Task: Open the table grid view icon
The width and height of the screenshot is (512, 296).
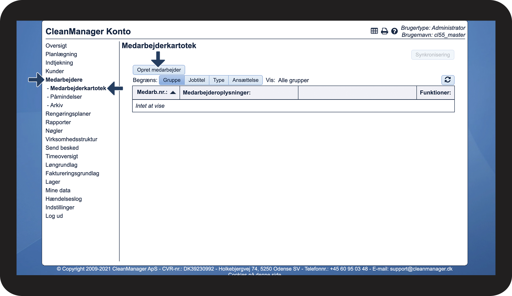Action: coord(374,31)
